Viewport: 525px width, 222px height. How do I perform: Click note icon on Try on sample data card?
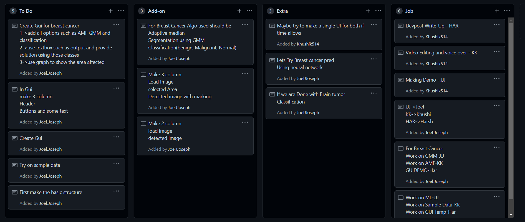click(x=15, y=165)
